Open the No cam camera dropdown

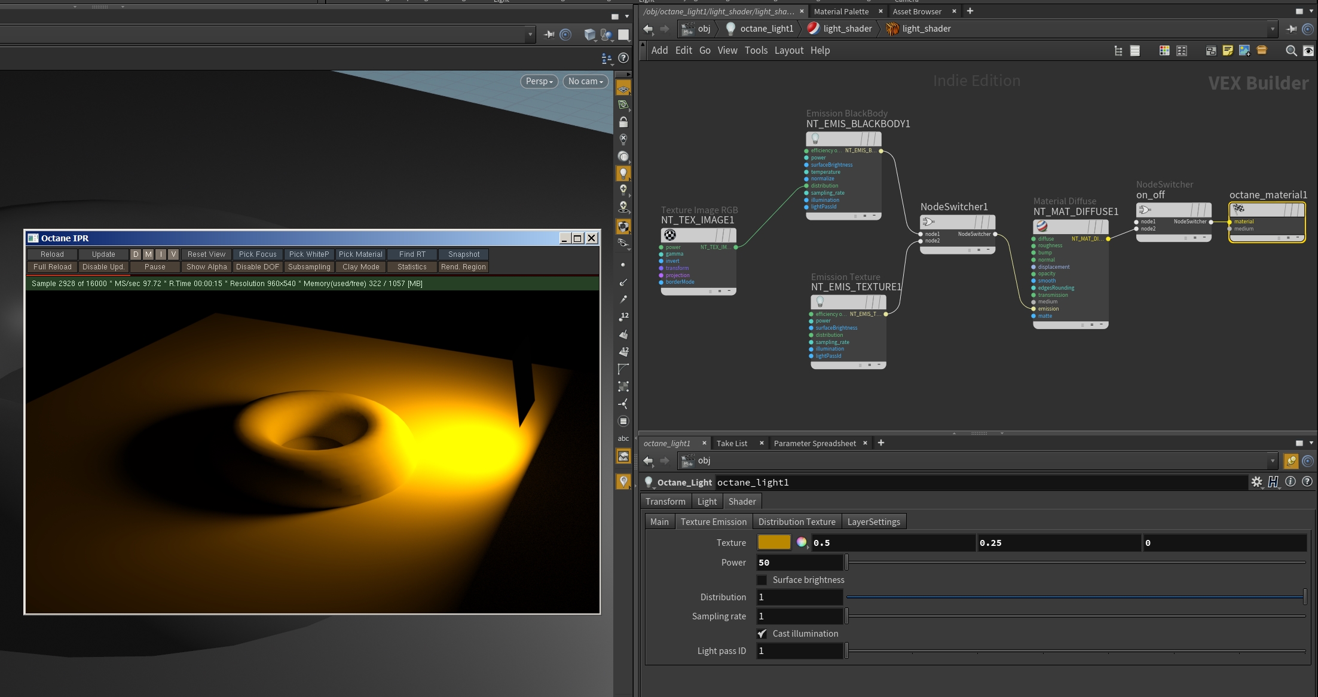click(x=586, y=81)
